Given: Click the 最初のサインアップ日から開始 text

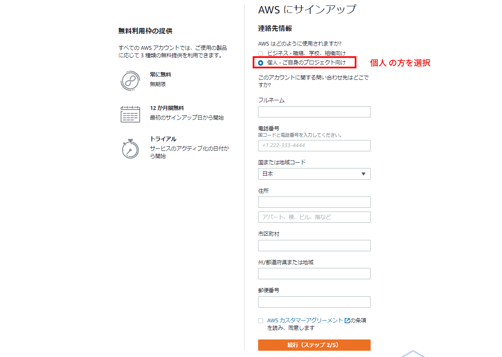Looking at the screenshot, I should pos(187,118).
